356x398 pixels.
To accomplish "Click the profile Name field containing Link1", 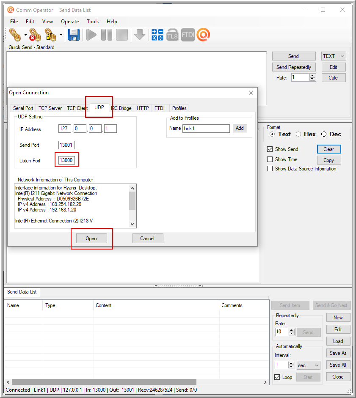I will point(206,129).
